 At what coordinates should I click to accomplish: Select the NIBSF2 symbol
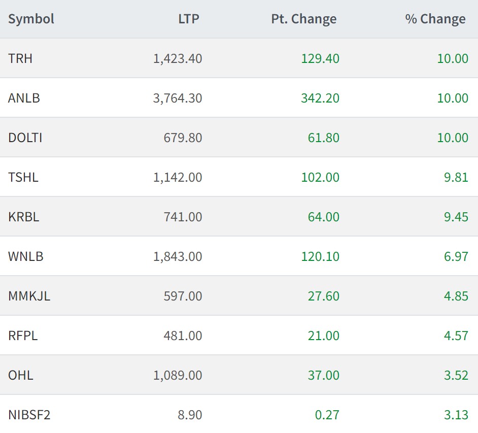point(29,415)
